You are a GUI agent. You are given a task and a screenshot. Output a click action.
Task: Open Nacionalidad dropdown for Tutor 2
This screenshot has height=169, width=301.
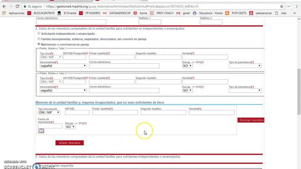63,90
